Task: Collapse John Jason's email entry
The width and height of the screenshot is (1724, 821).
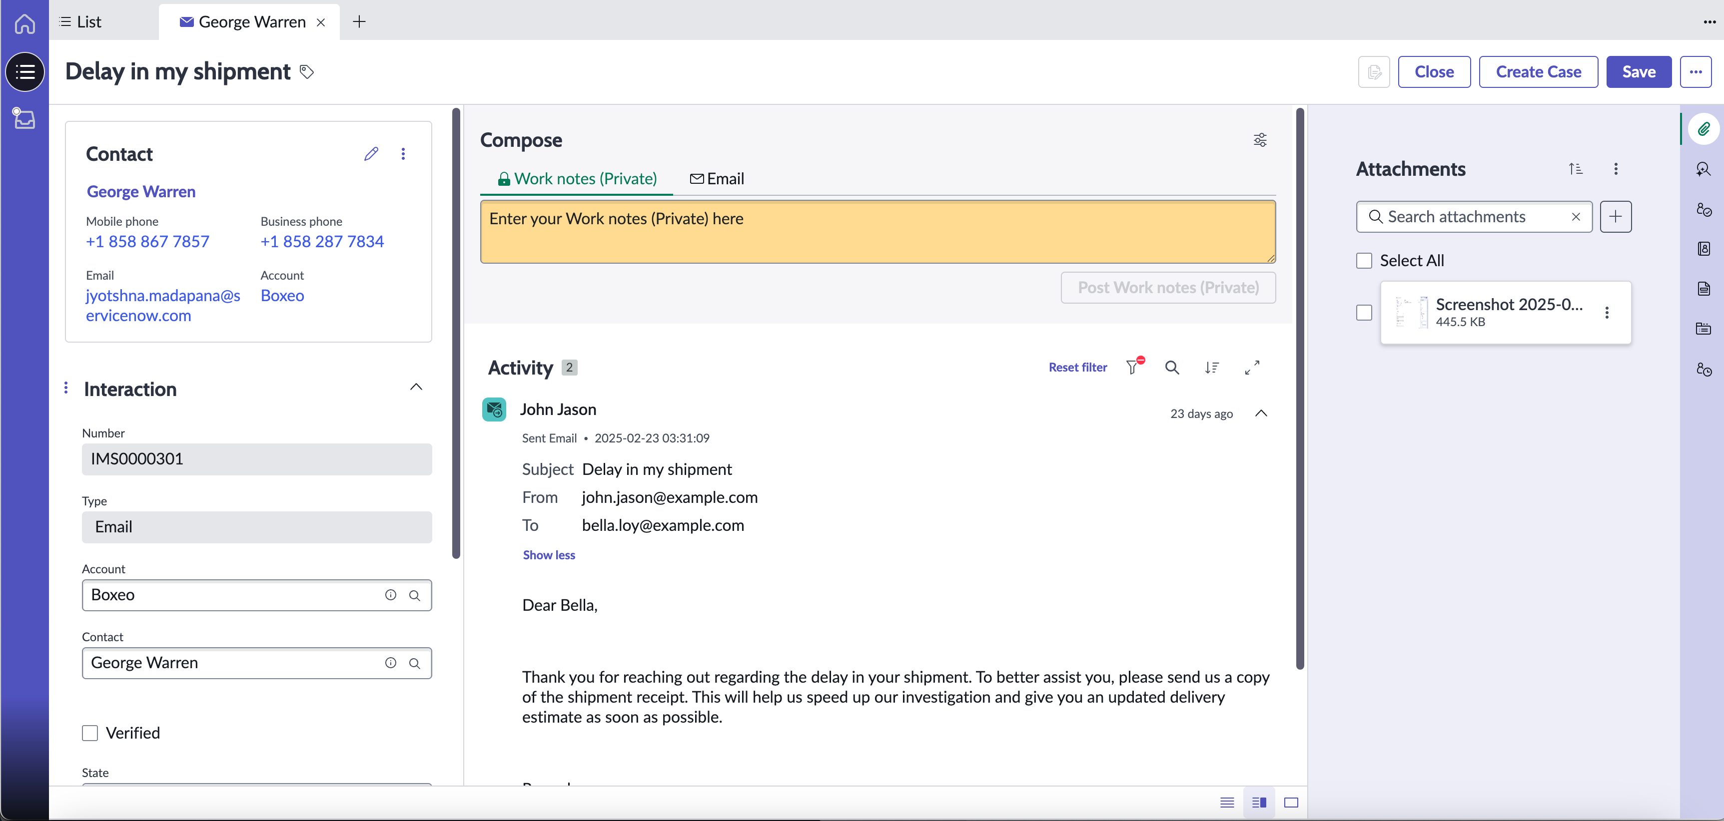Action: point(1261,413)
